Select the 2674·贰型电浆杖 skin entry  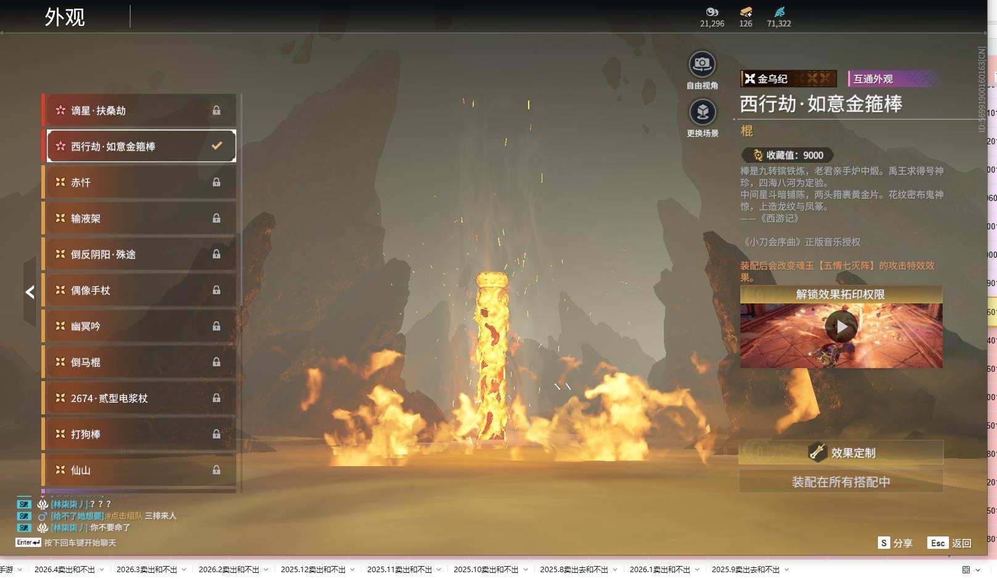pyautogui.click(x=139, y=398)
